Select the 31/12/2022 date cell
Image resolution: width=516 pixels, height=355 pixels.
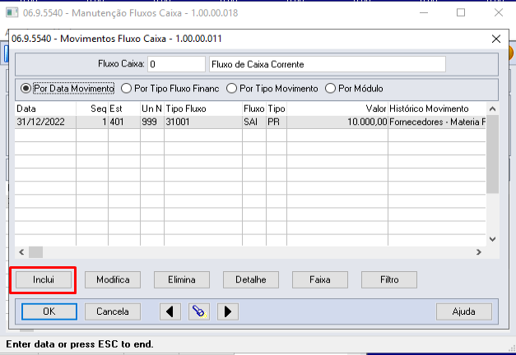(45, 122)
